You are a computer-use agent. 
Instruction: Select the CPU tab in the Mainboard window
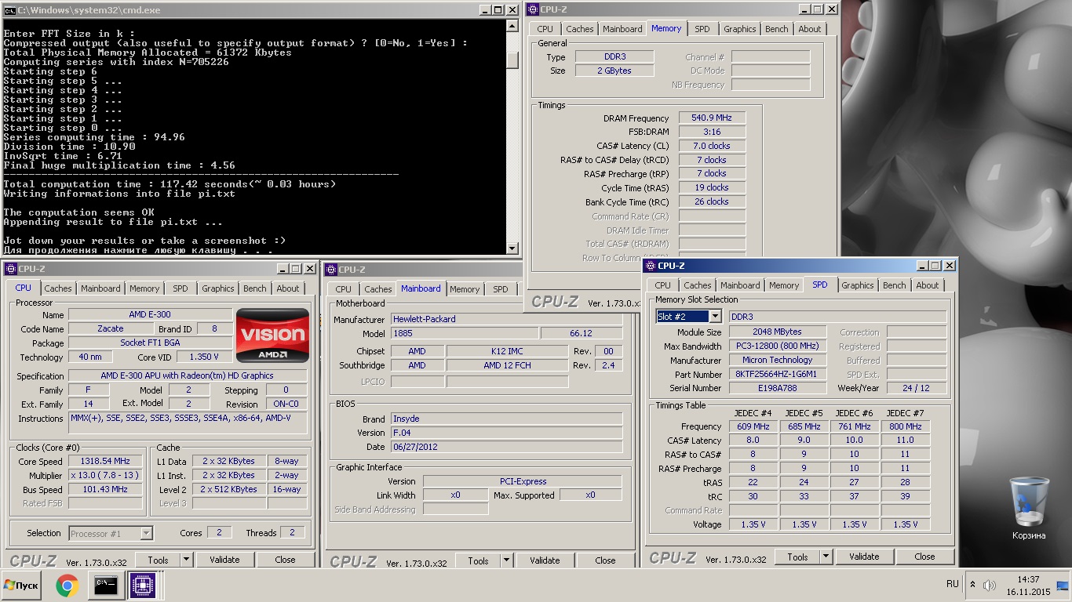(344, 289)
